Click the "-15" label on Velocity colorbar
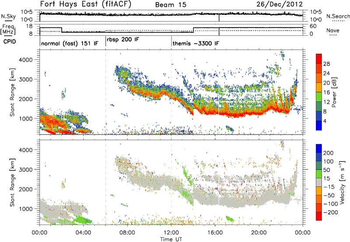The height and width of the screenshot is (242, 350). pyautogui.click(x=329, y=187)
